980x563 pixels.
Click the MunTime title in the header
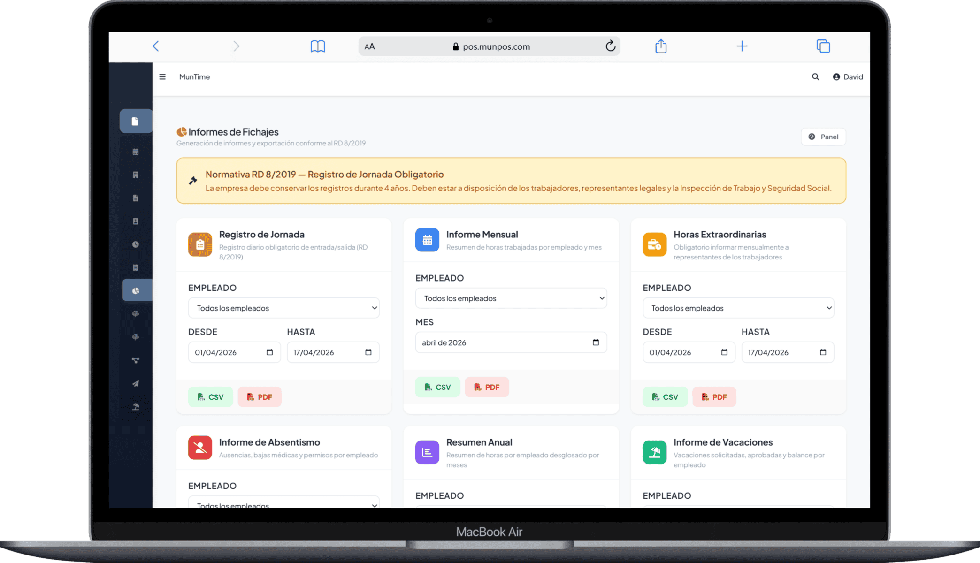tap(194, 77)
